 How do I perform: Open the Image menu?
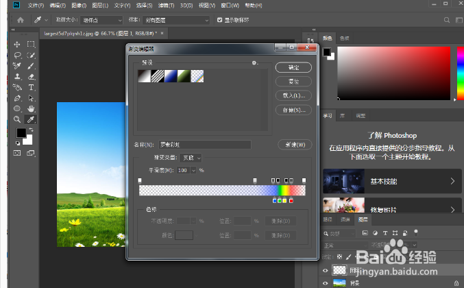pyautogui.click(x=79, y=5)
